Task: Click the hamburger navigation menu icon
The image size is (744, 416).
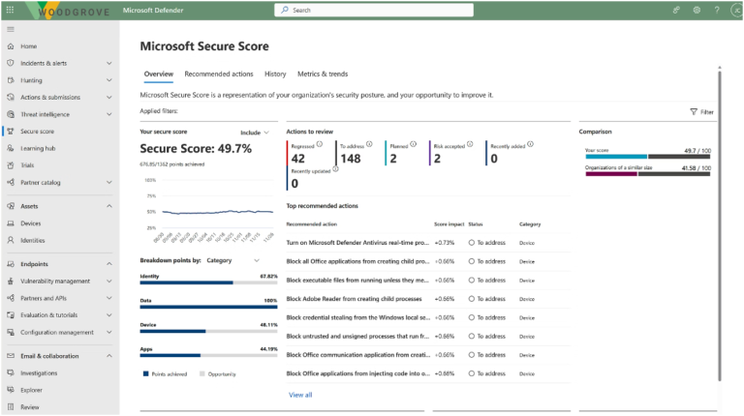Action: click(x=10, y=29)
